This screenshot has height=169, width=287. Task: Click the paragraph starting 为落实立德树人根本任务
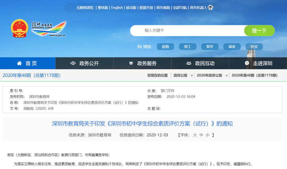[134, 164]
